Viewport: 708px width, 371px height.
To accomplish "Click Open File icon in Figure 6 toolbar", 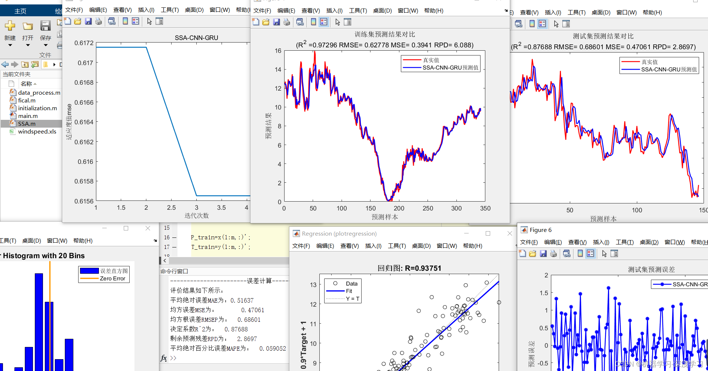I will pos(533,254).
